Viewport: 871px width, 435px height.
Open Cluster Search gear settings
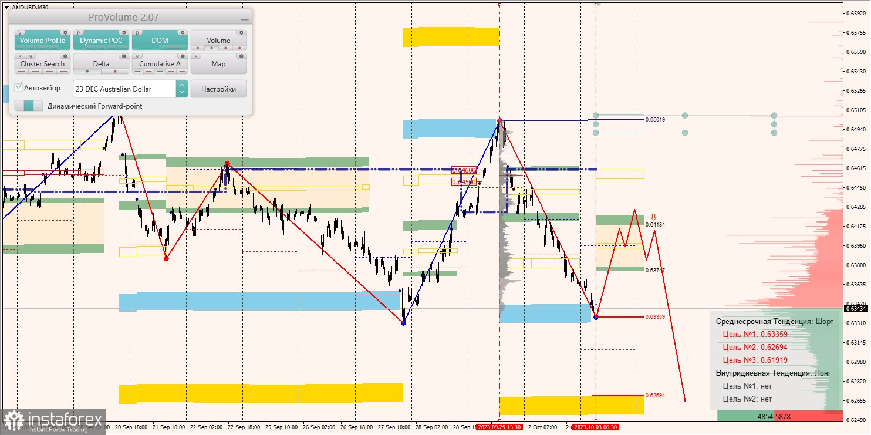(65, 56)
